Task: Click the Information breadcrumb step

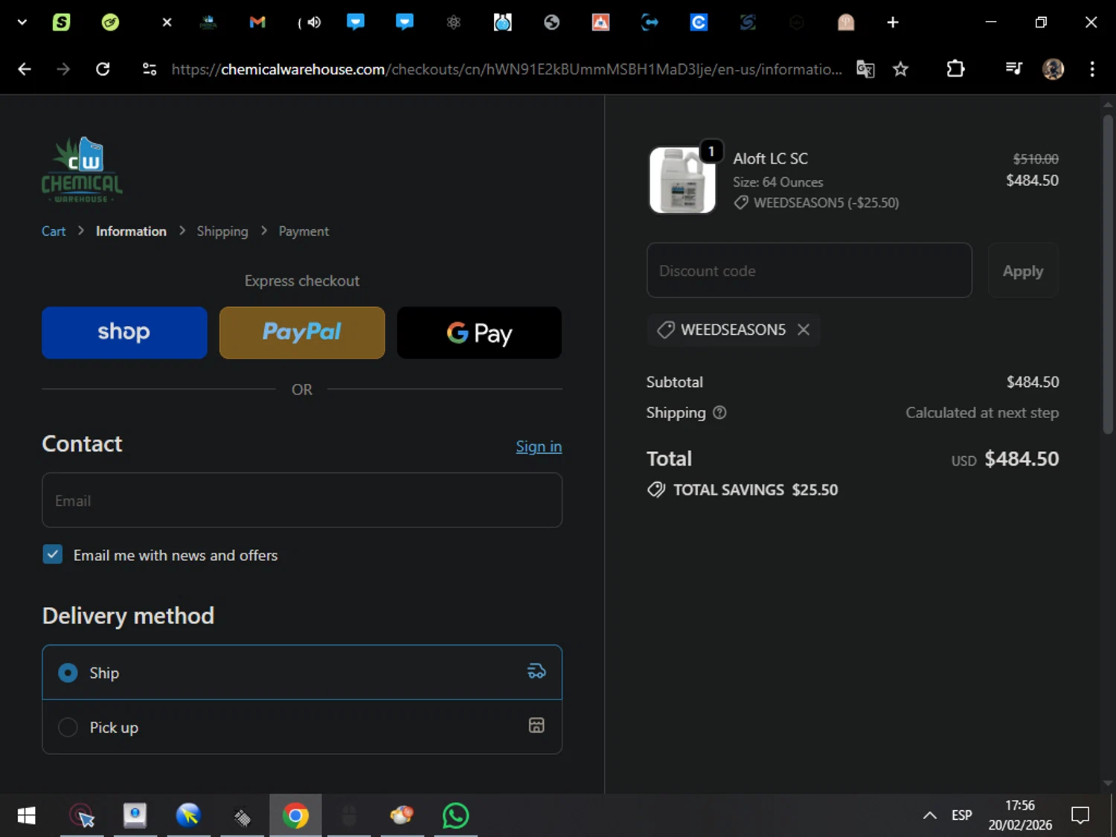Action: [131, 231]
